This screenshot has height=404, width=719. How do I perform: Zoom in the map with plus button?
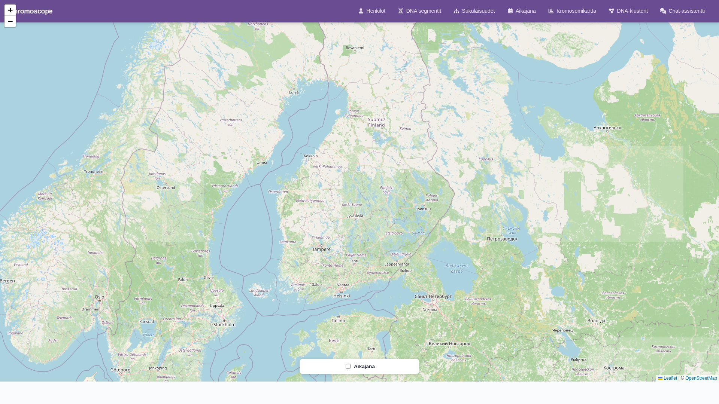[10, 10]
